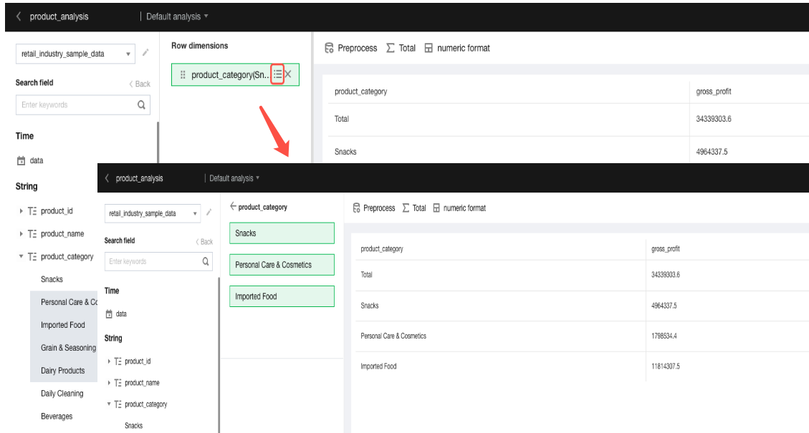Click the magnifier icon in the lower search box
This screenshot has height=433, width=809.
click(x=206, y=261)
